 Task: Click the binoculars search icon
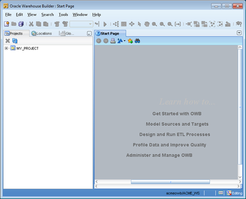coord(137,41)
